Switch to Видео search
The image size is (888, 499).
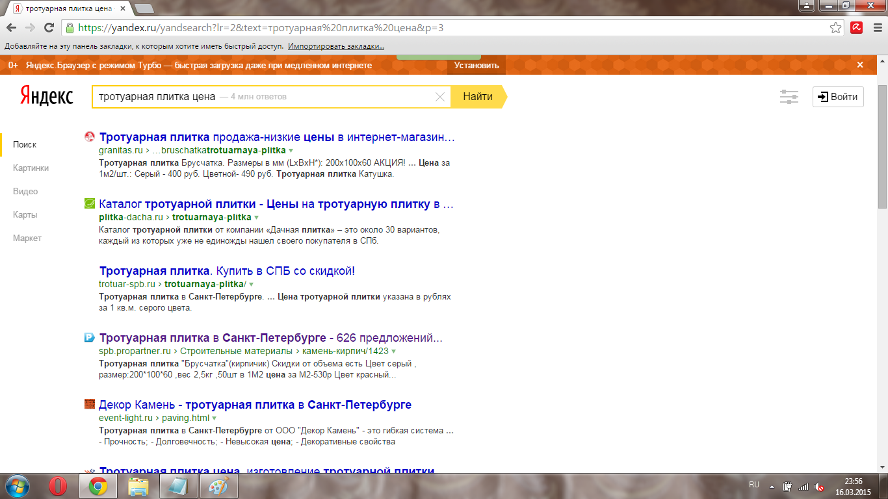25,191
